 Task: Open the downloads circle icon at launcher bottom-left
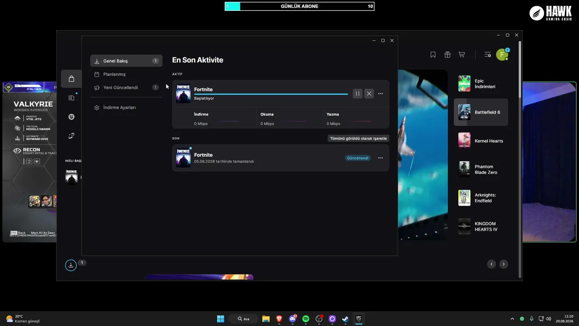click(x=71, y=265)
